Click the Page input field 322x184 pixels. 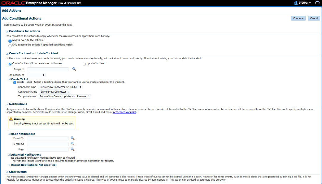point(48,149)
